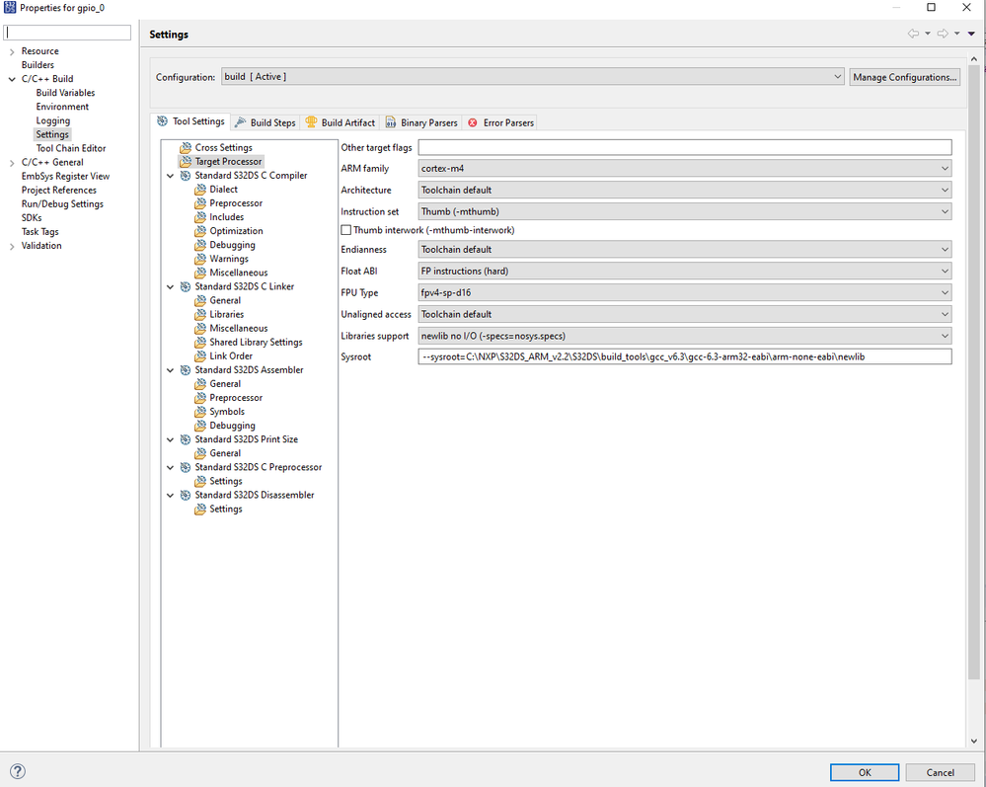Click Standard S32DS Disassembler tool icon
This screenshot has height=787, width=986.
pyautogui.click(x=186, y=495)
